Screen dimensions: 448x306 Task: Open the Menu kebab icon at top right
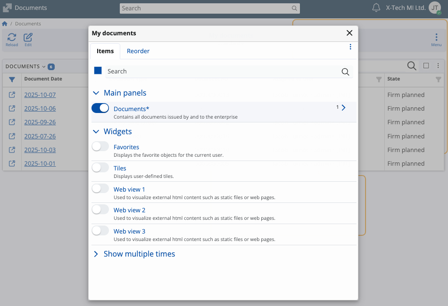pyautogui.click(x=436, y=37)
